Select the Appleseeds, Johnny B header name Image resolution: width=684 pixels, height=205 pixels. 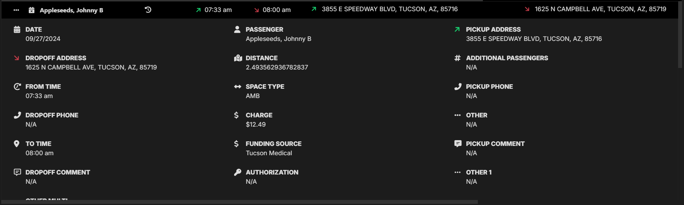pyautogui.click(x=71, y=10)
